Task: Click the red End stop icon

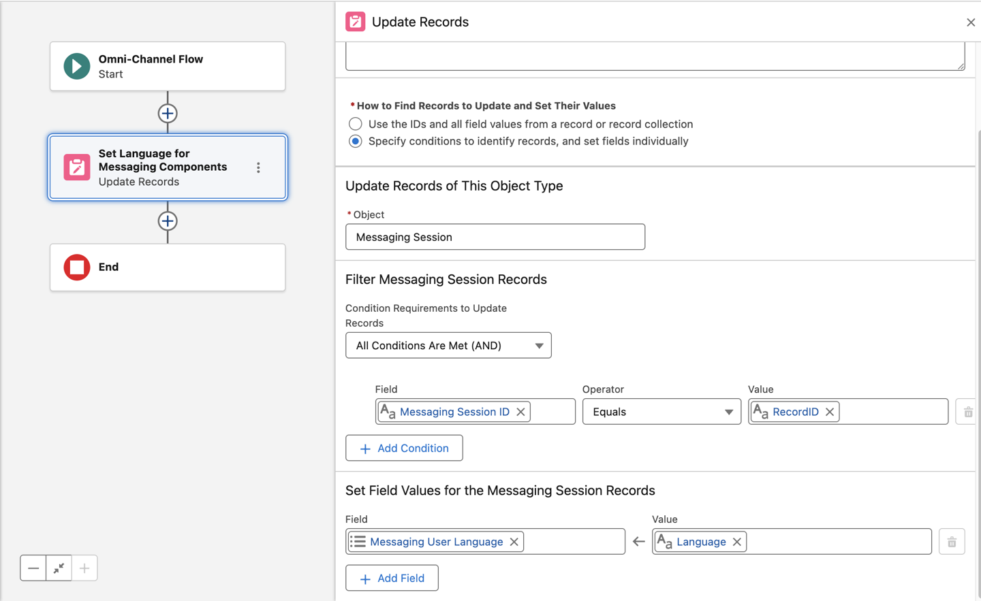Action: click(77, 267)
